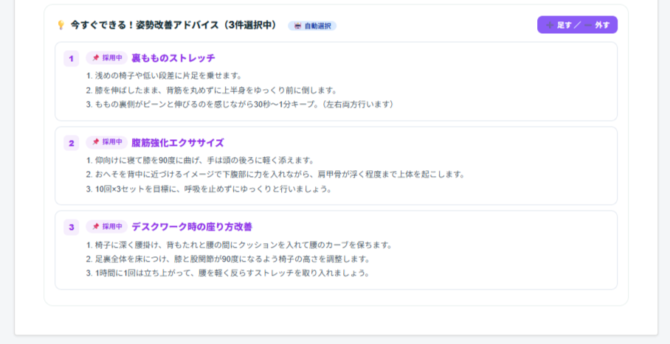Screen dimensions: 670x344
Task: Open the 裏もものストレッチ title
Action: coord(173,58)
